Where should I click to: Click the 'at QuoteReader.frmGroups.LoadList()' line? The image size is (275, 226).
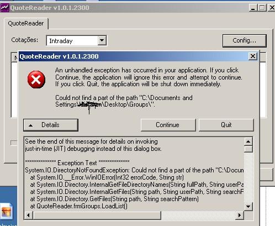coord(78,206)
